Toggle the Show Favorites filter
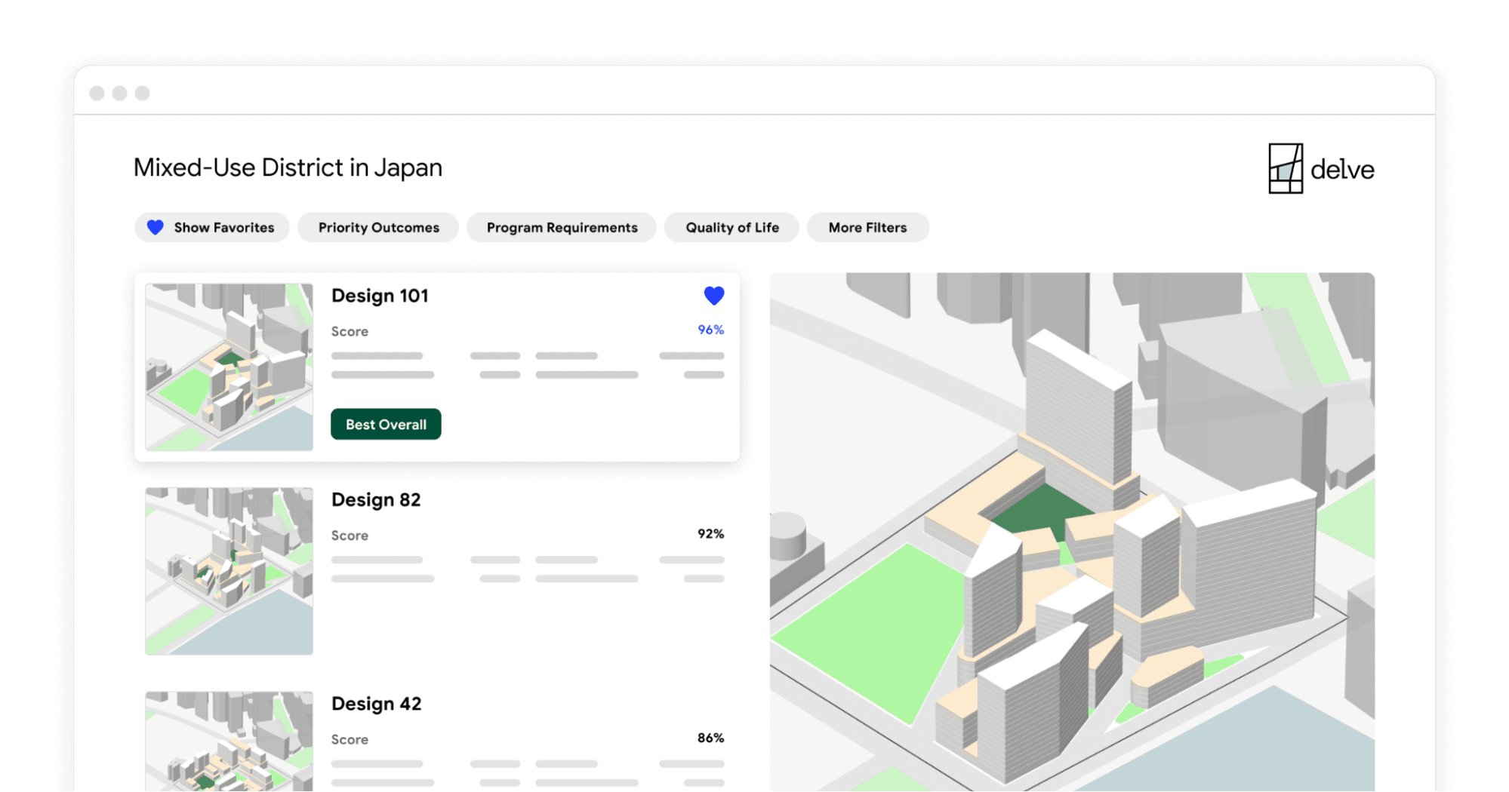 (x=211, y=227)
